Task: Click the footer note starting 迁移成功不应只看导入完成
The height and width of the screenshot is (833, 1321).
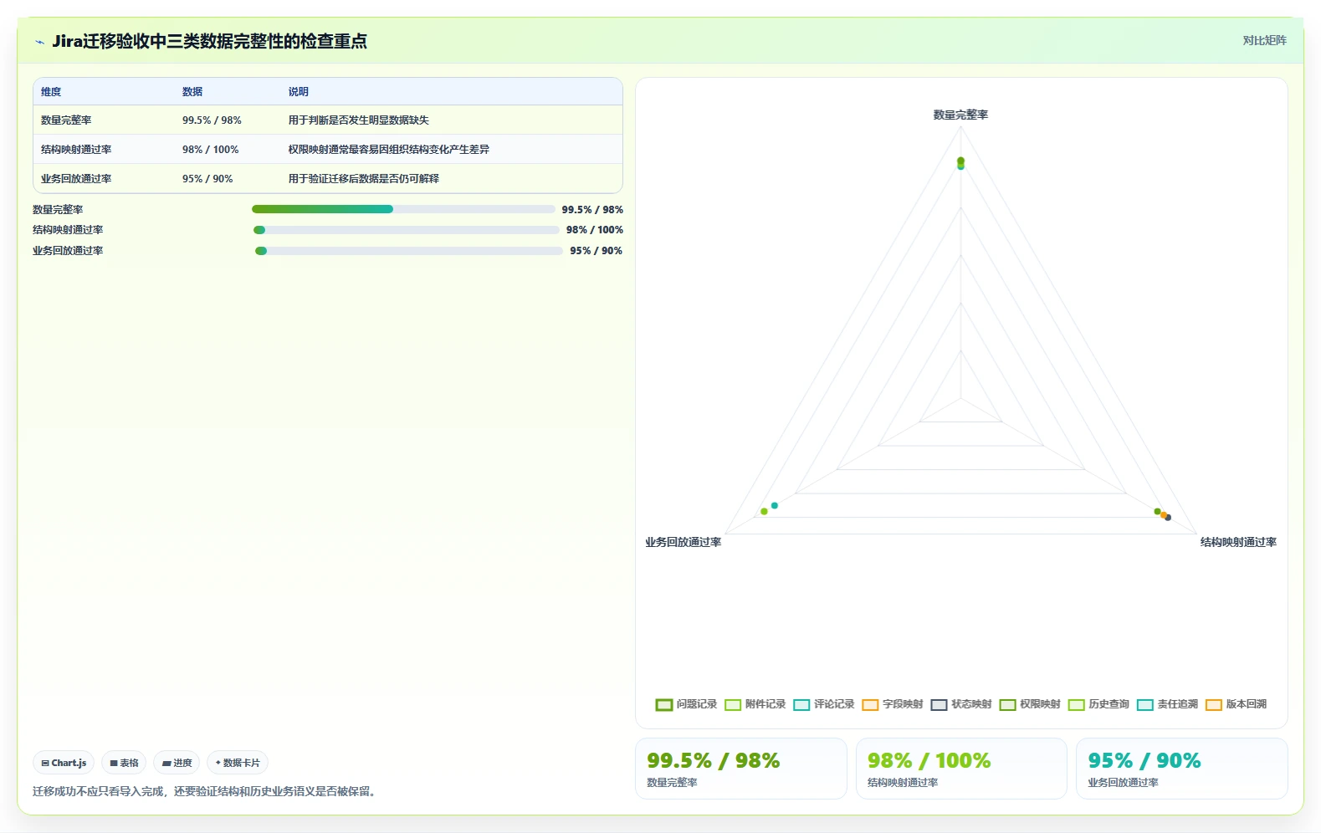Action: [x=206, y=791]
